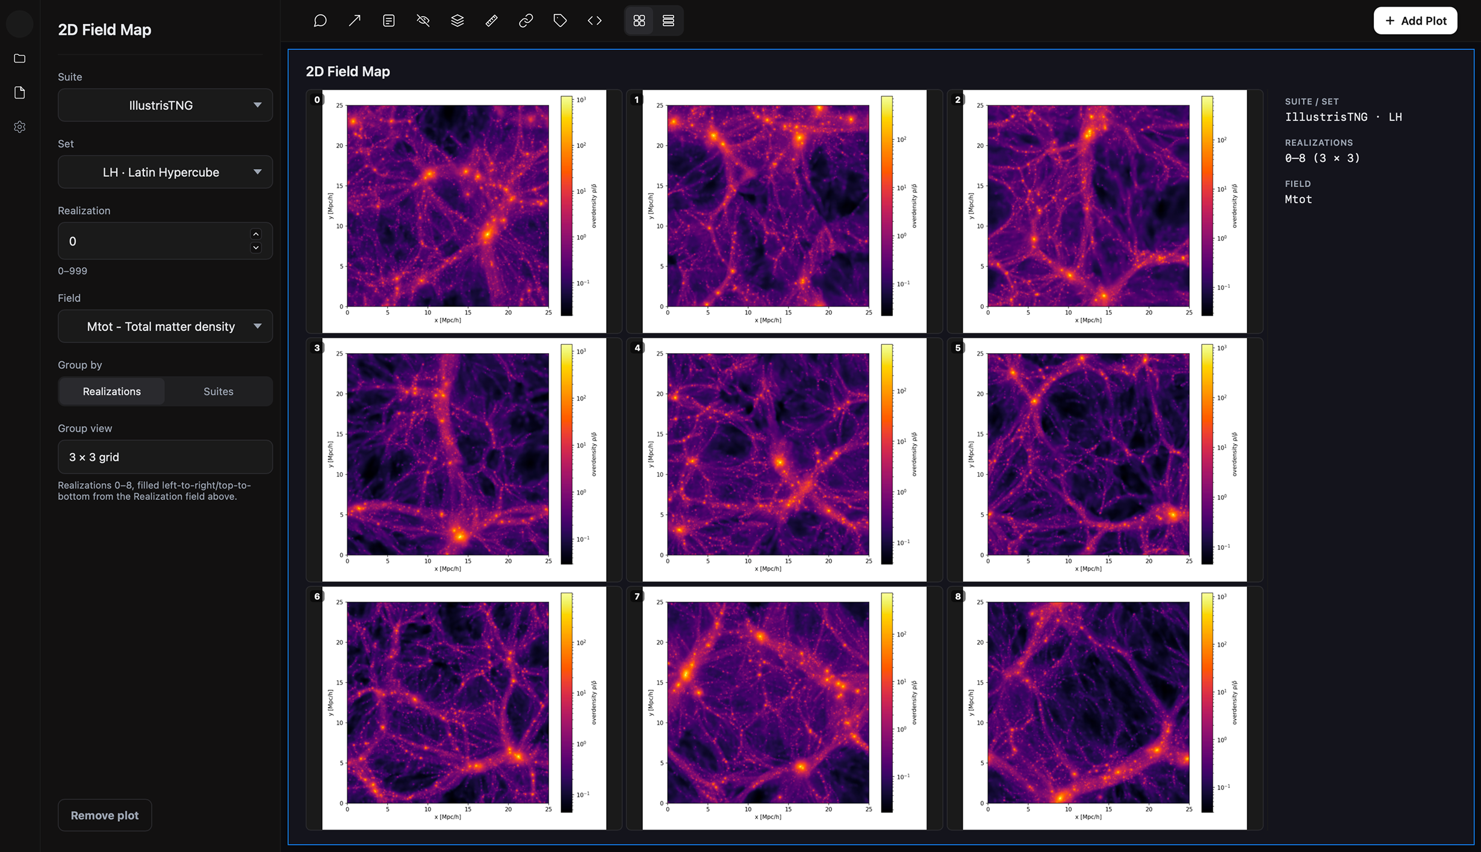The image size is (1481, 852).
Task: Open the notes document tool
Action: [389, 21]
